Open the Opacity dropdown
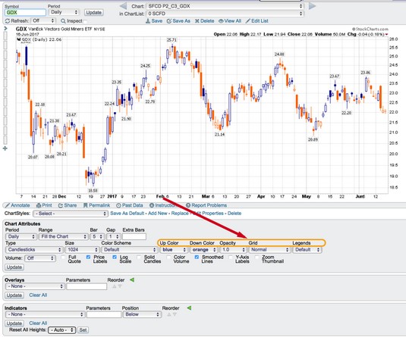This screenshot has height=337, width=406. coord(232,250)
